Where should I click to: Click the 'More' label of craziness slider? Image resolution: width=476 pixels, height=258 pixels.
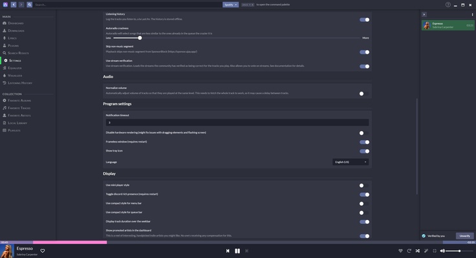click(365, 38)
